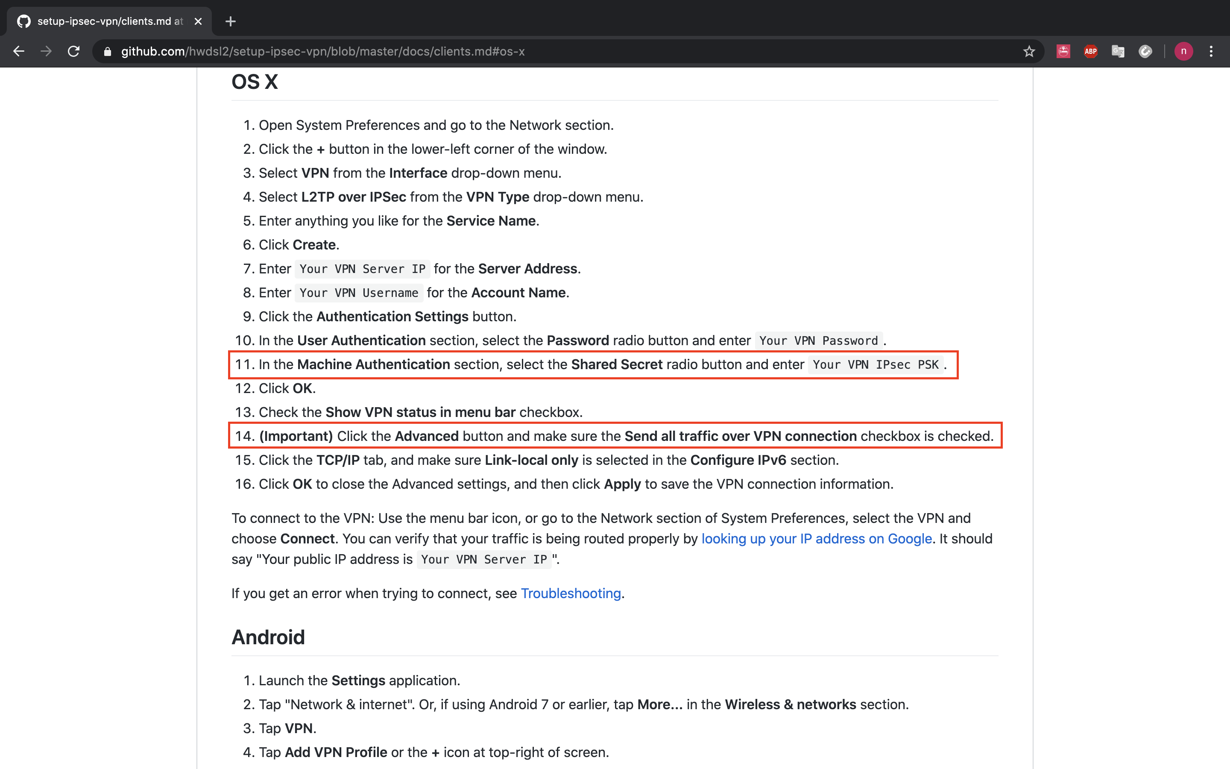
Task: Select the setup-ipsec-vpn/clients.md tab
Action: pos(109,21)
